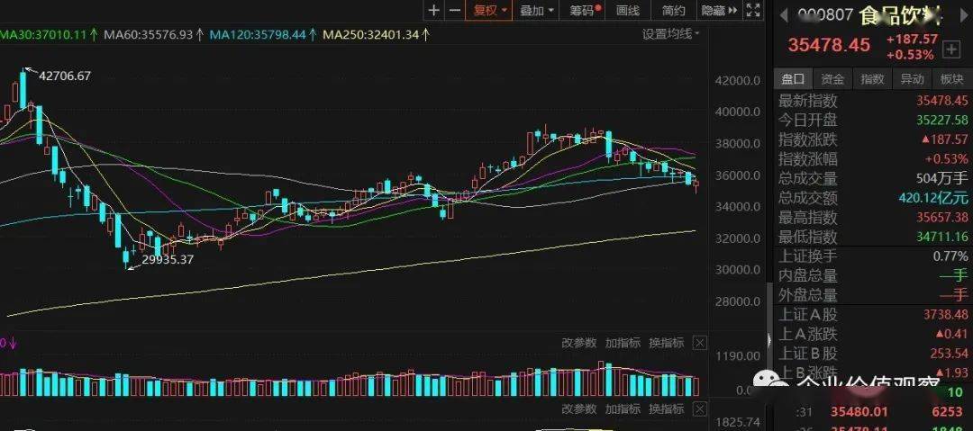Switch to the 资金 tab
The image size is (973, 431).
(x=832, y=79)
